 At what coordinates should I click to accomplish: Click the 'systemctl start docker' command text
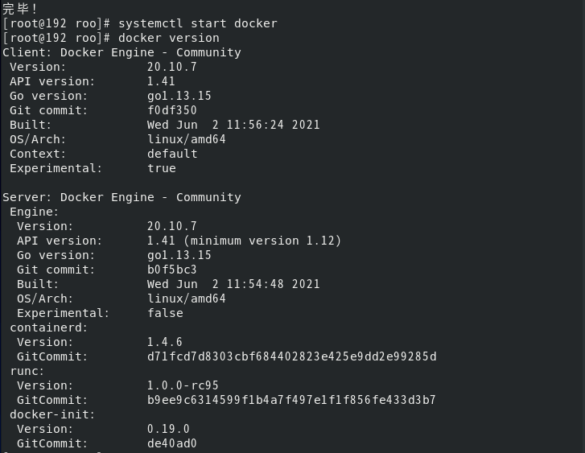point(198,23)
